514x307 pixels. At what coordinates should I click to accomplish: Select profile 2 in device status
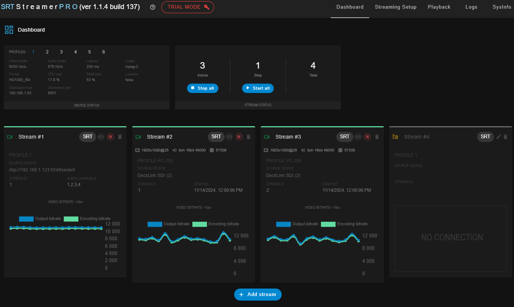47,52
